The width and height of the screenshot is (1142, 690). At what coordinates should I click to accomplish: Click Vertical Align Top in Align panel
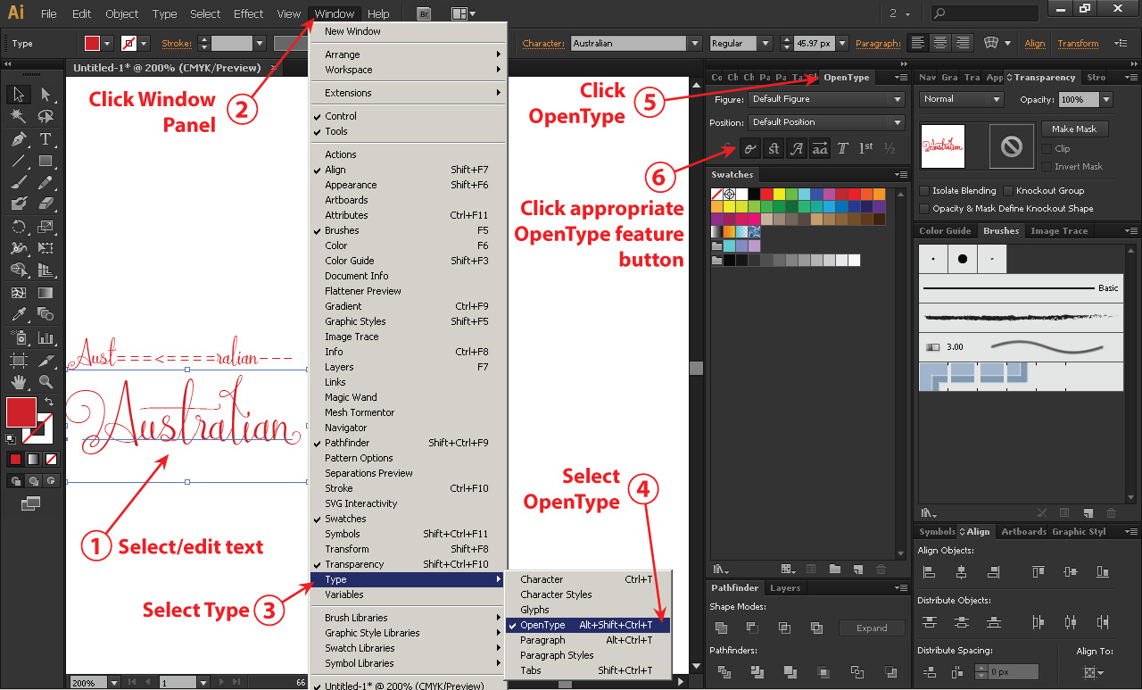[1038, 572]
